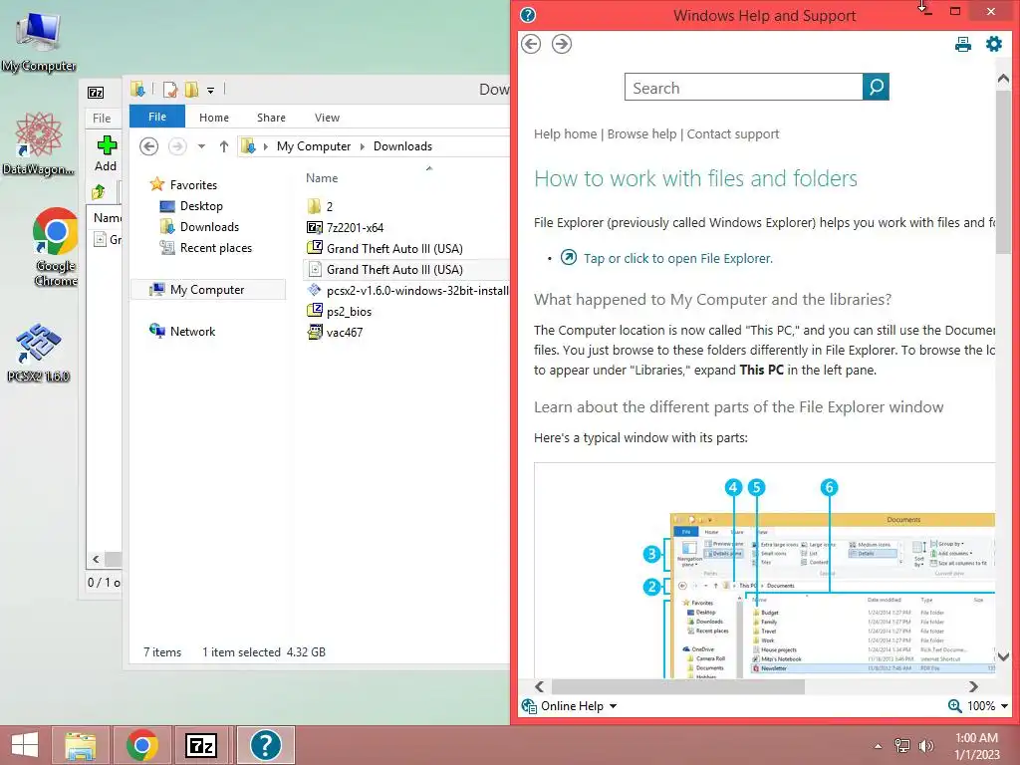This screenshot has height=765, width=1020.
Task: Click the Explorer Properties quick access icon
Action: tap(169, 89)
